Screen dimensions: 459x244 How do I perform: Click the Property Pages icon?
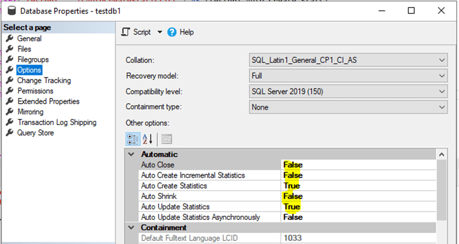[x=167, y=139]
